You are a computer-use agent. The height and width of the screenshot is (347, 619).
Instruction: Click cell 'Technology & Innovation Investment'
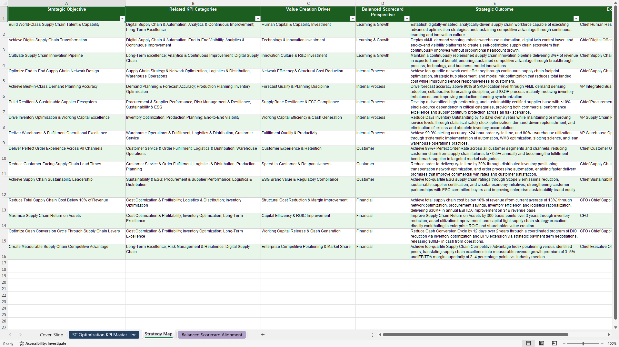[x=308, y=45]
